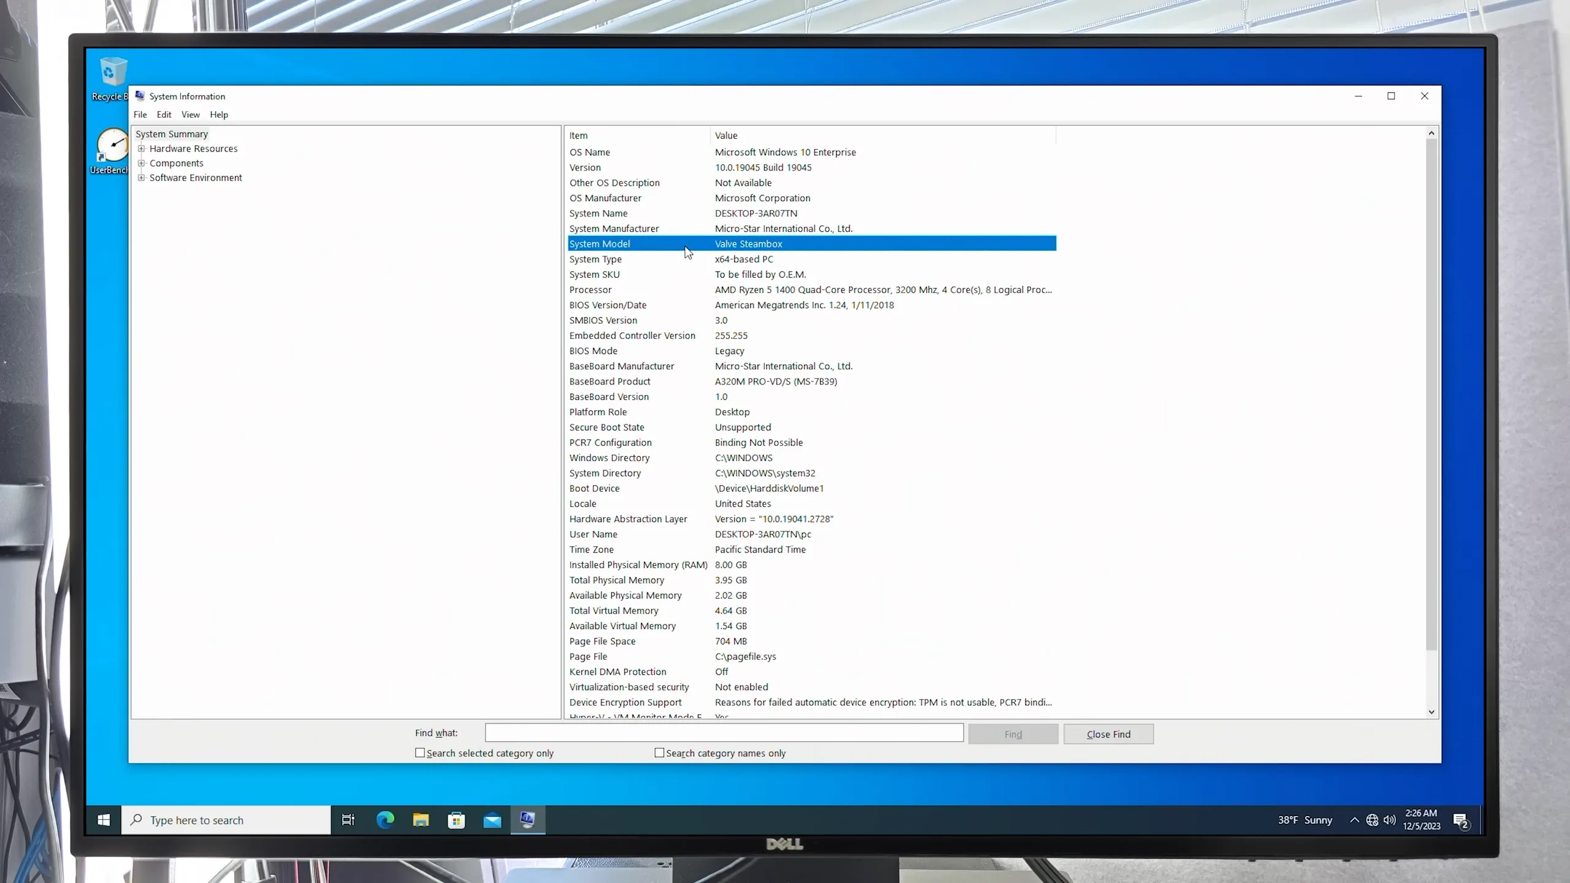Select the Hardware Abstraction Layer row
The height and width of the screenshot is (883, 1570).
(x=812, y=519)
